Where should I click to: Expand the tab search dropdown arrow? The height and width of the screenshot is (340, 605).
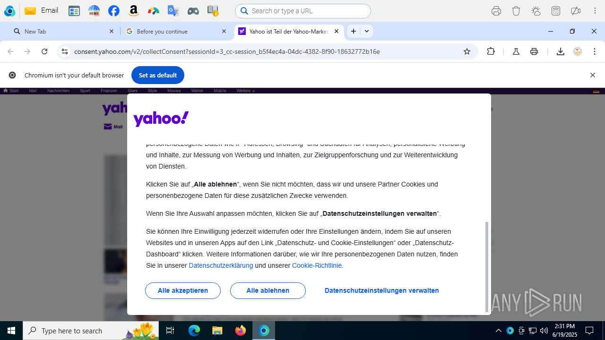tap(367, 31)
